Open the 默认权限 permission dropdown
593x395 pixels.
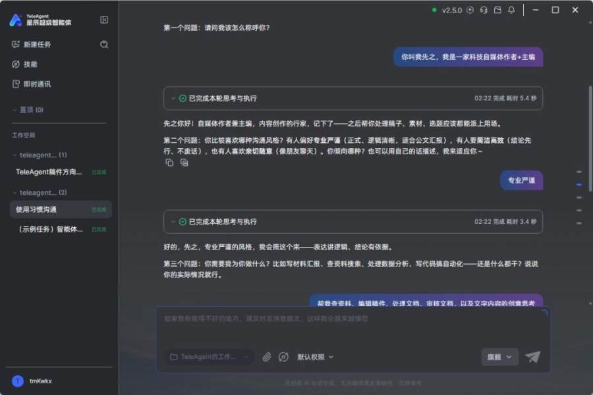click(315, 357)
